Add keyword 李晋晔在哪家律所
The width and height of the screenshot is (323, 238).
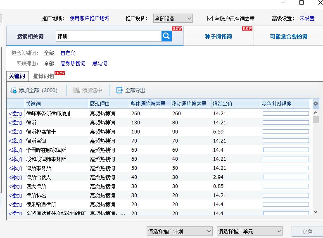(x=15, y=150)
